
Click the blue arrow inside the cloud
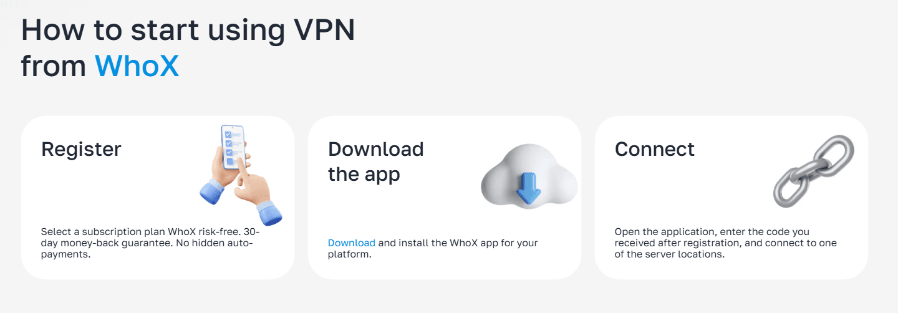click(529, 185)
